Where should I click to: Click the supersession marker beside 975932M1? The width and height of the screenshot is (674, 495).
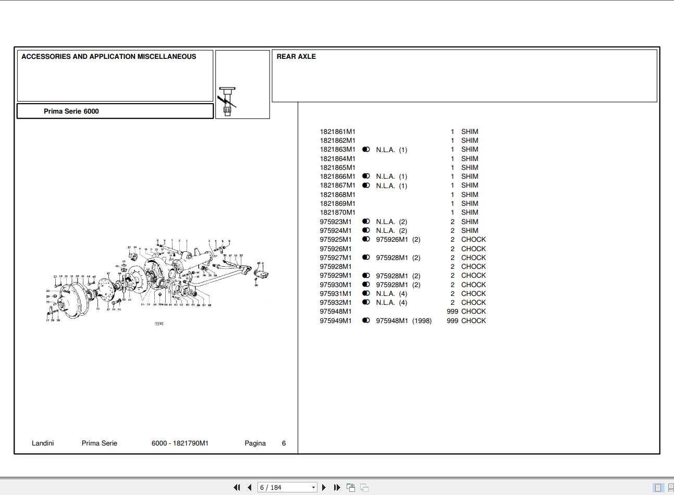(x=366, y=302)
